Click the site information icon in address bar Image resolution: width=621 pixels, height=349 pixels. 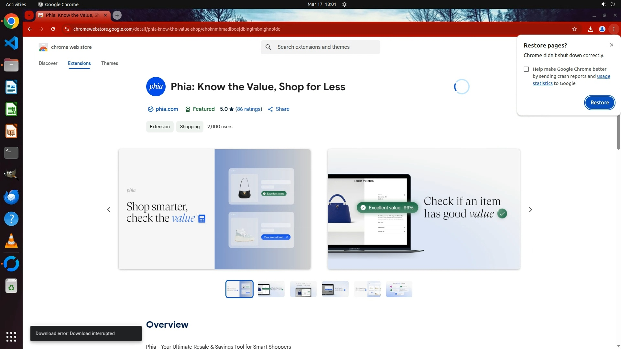(67, 29)
